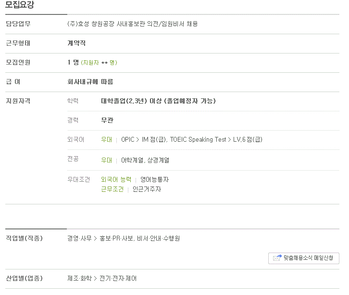This screenshot has height=295, width=349.
Task: Click the 경영·사무 job category text
Action: (79, 239)
